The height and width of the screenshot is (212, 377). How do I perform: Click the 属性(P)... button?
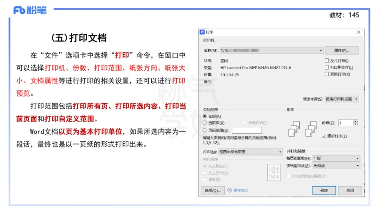pos(342,50)
